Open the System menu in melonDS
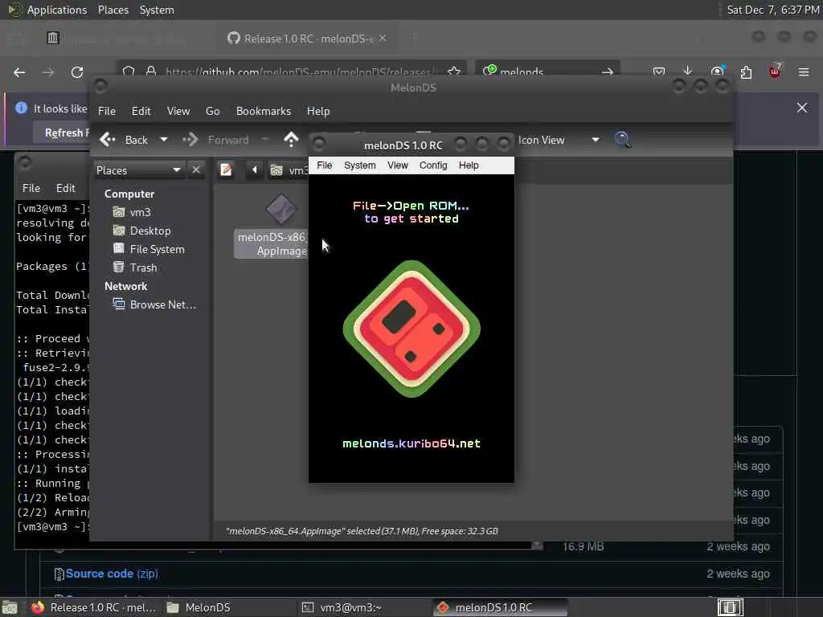Image resolution: width=823 pixels, height=617 pixels. (359, 165)
